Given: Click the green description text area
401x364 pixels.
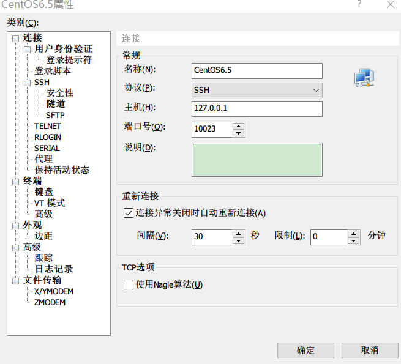Looking at the screenshot, I should point(257,160).
